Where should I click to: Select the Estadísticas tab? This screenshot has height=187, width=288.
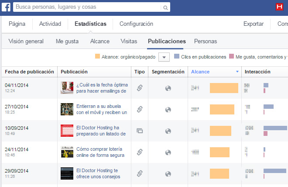click(x=91, y=24)
